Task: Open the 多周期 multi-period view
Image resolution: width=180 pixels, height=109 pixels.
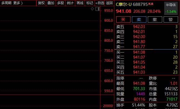Action: (6, 3)
